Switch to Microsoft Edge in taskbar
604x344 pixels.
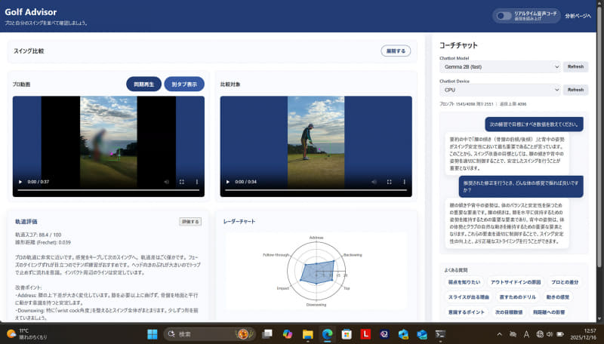pos(328,334)
